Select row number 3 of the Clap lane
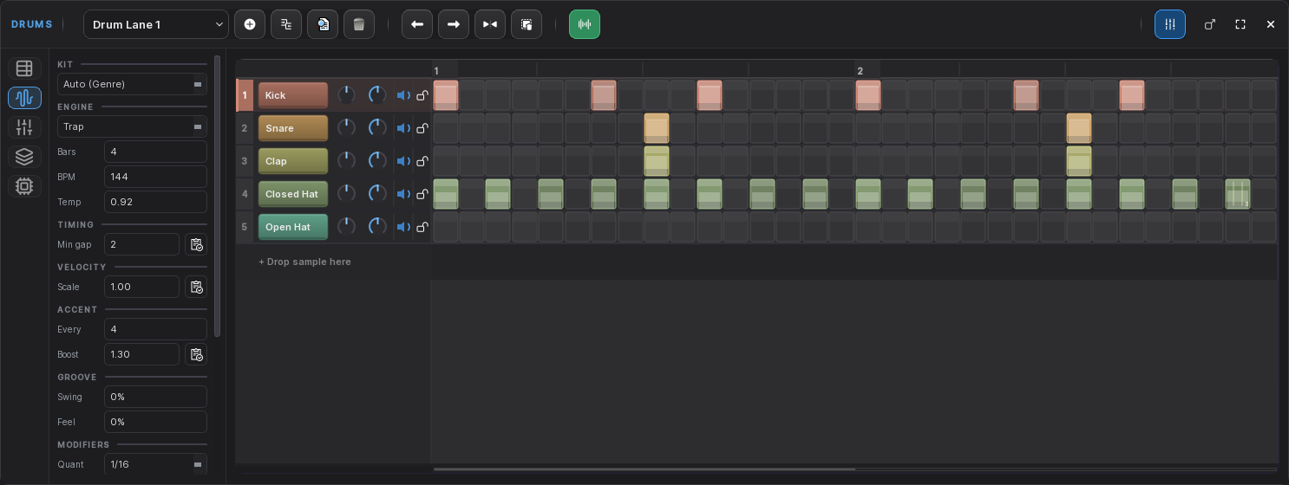1289x485 pixels. (245, 161)
